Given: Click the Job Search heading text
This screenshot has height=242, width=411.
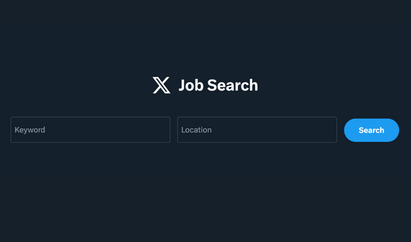Looking at the screenshot, I should [x=218, y=85].
